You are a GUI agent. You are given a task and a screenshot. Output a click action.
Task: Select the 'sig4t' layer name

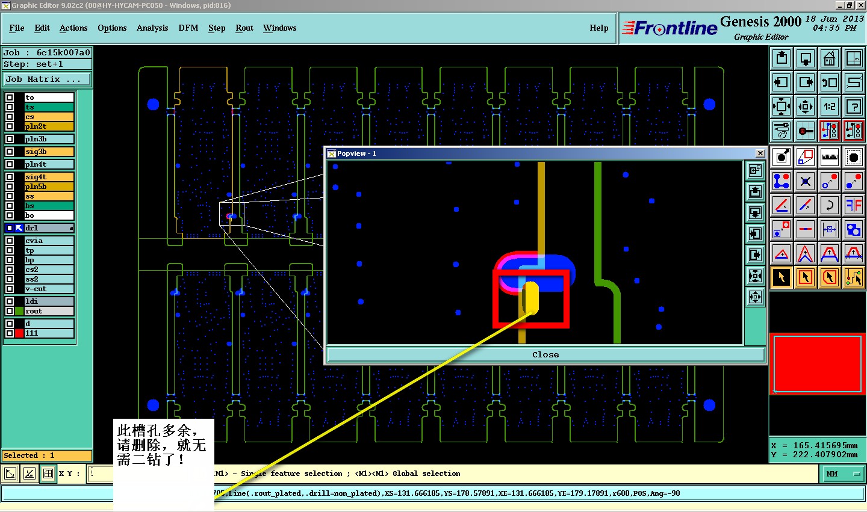tap(49, 177)
